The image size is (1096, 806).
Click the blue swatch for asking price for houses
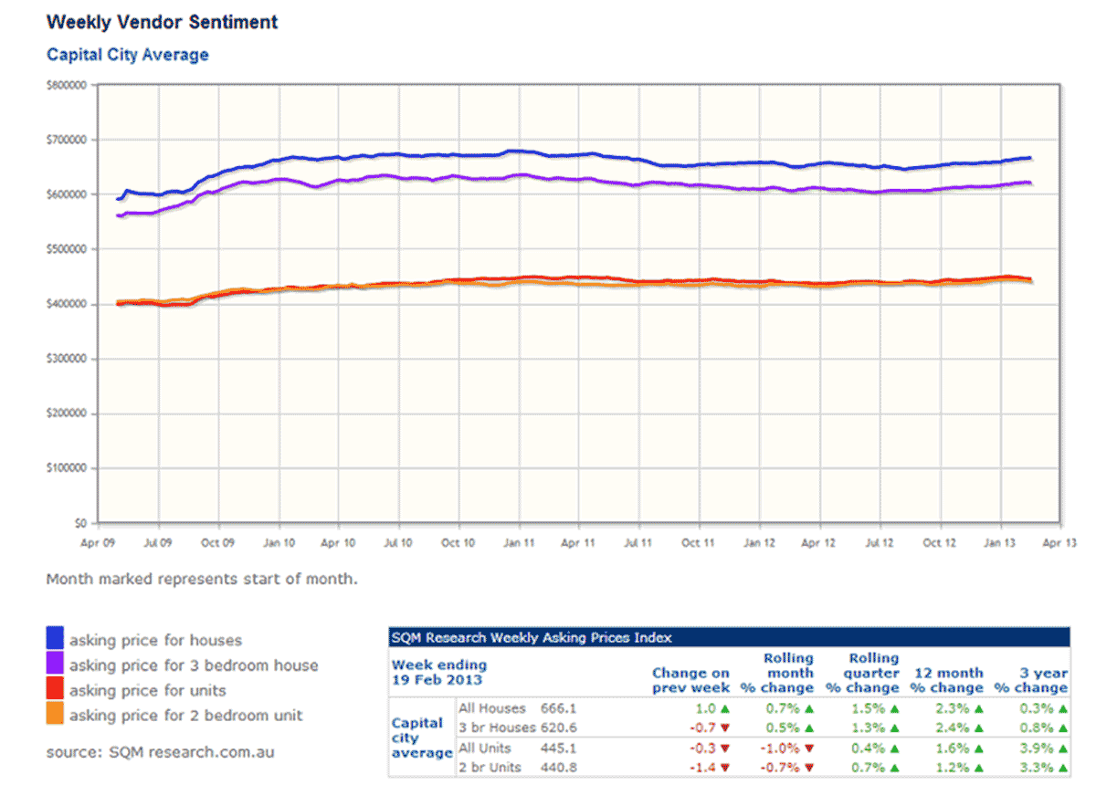[x=56, y=639]
